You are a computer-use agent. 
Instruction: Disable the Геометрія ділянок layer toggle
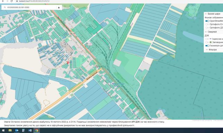point(207,46)
